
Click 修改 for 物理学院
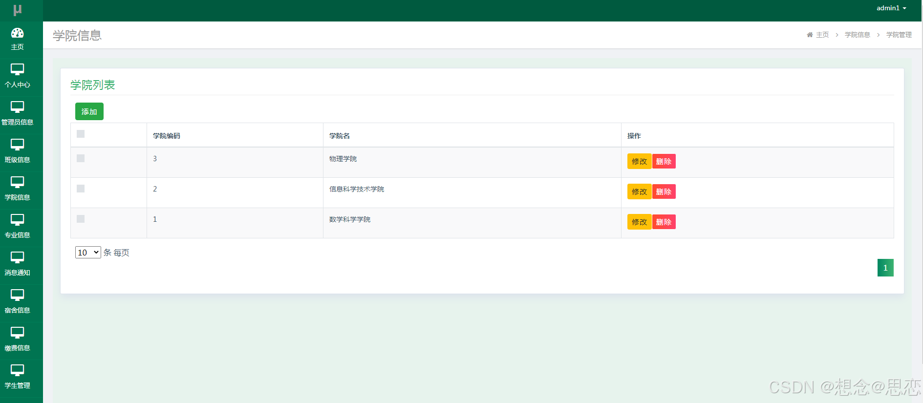click(639, 161)
